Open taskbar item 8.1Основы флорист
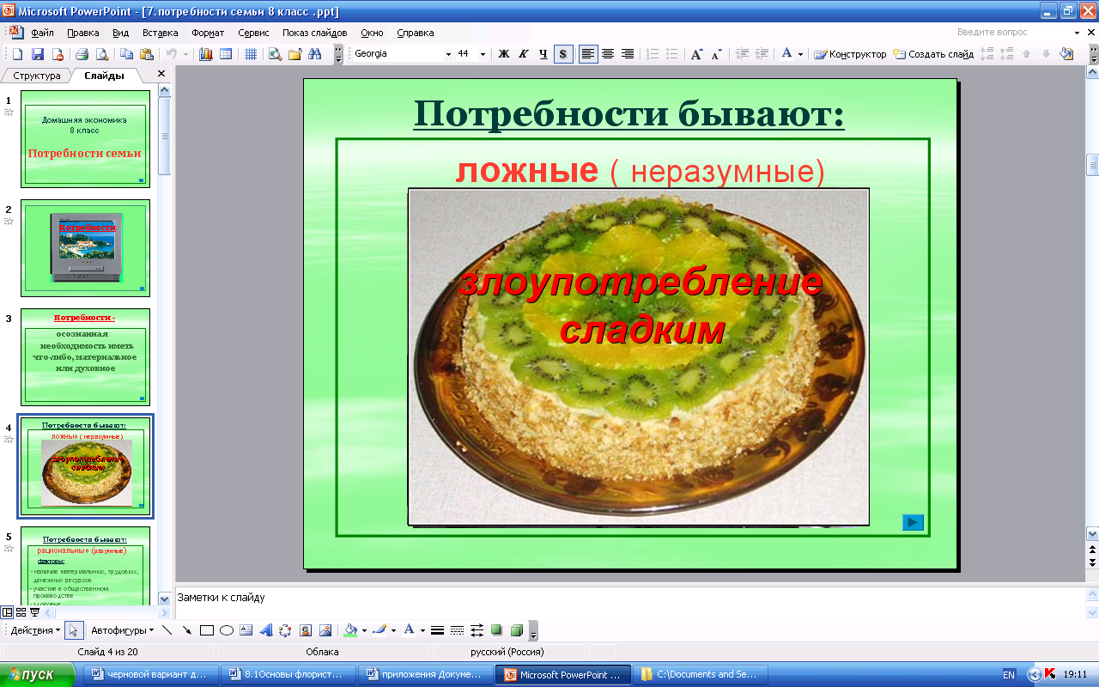Screen dimensions: 1099x687 287,675
